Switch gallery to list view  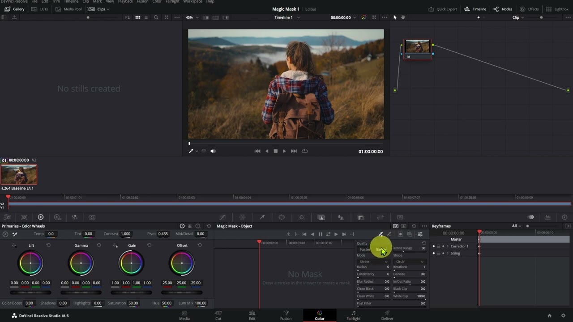click(x=145, y=17)
